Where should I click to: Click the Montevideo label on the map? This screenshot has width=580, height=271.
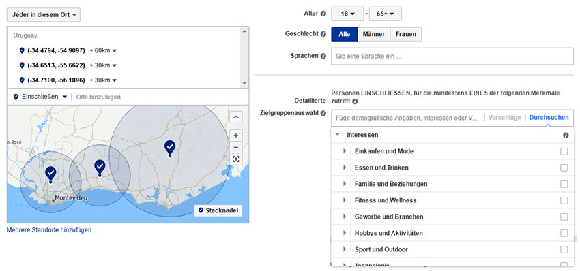tap(71, 198)
